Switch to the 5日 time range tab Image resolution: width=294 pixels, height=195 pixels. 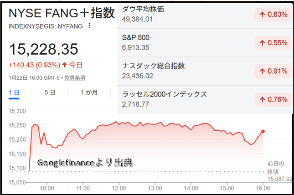[x=50, y=92]
